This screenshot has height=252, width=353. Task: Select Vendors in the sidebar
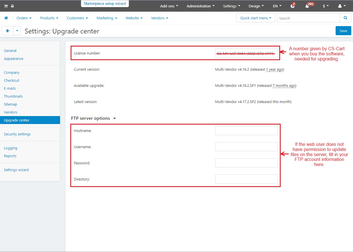point(11,112)
